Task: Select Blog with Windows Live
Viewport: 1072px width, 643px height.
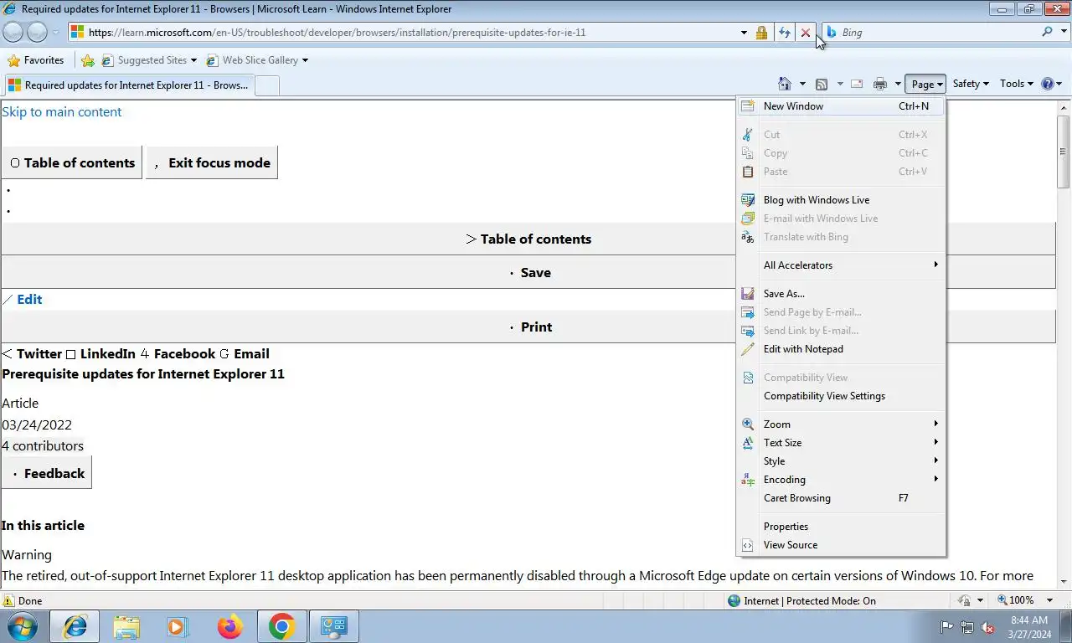Action: coord(841,200)
